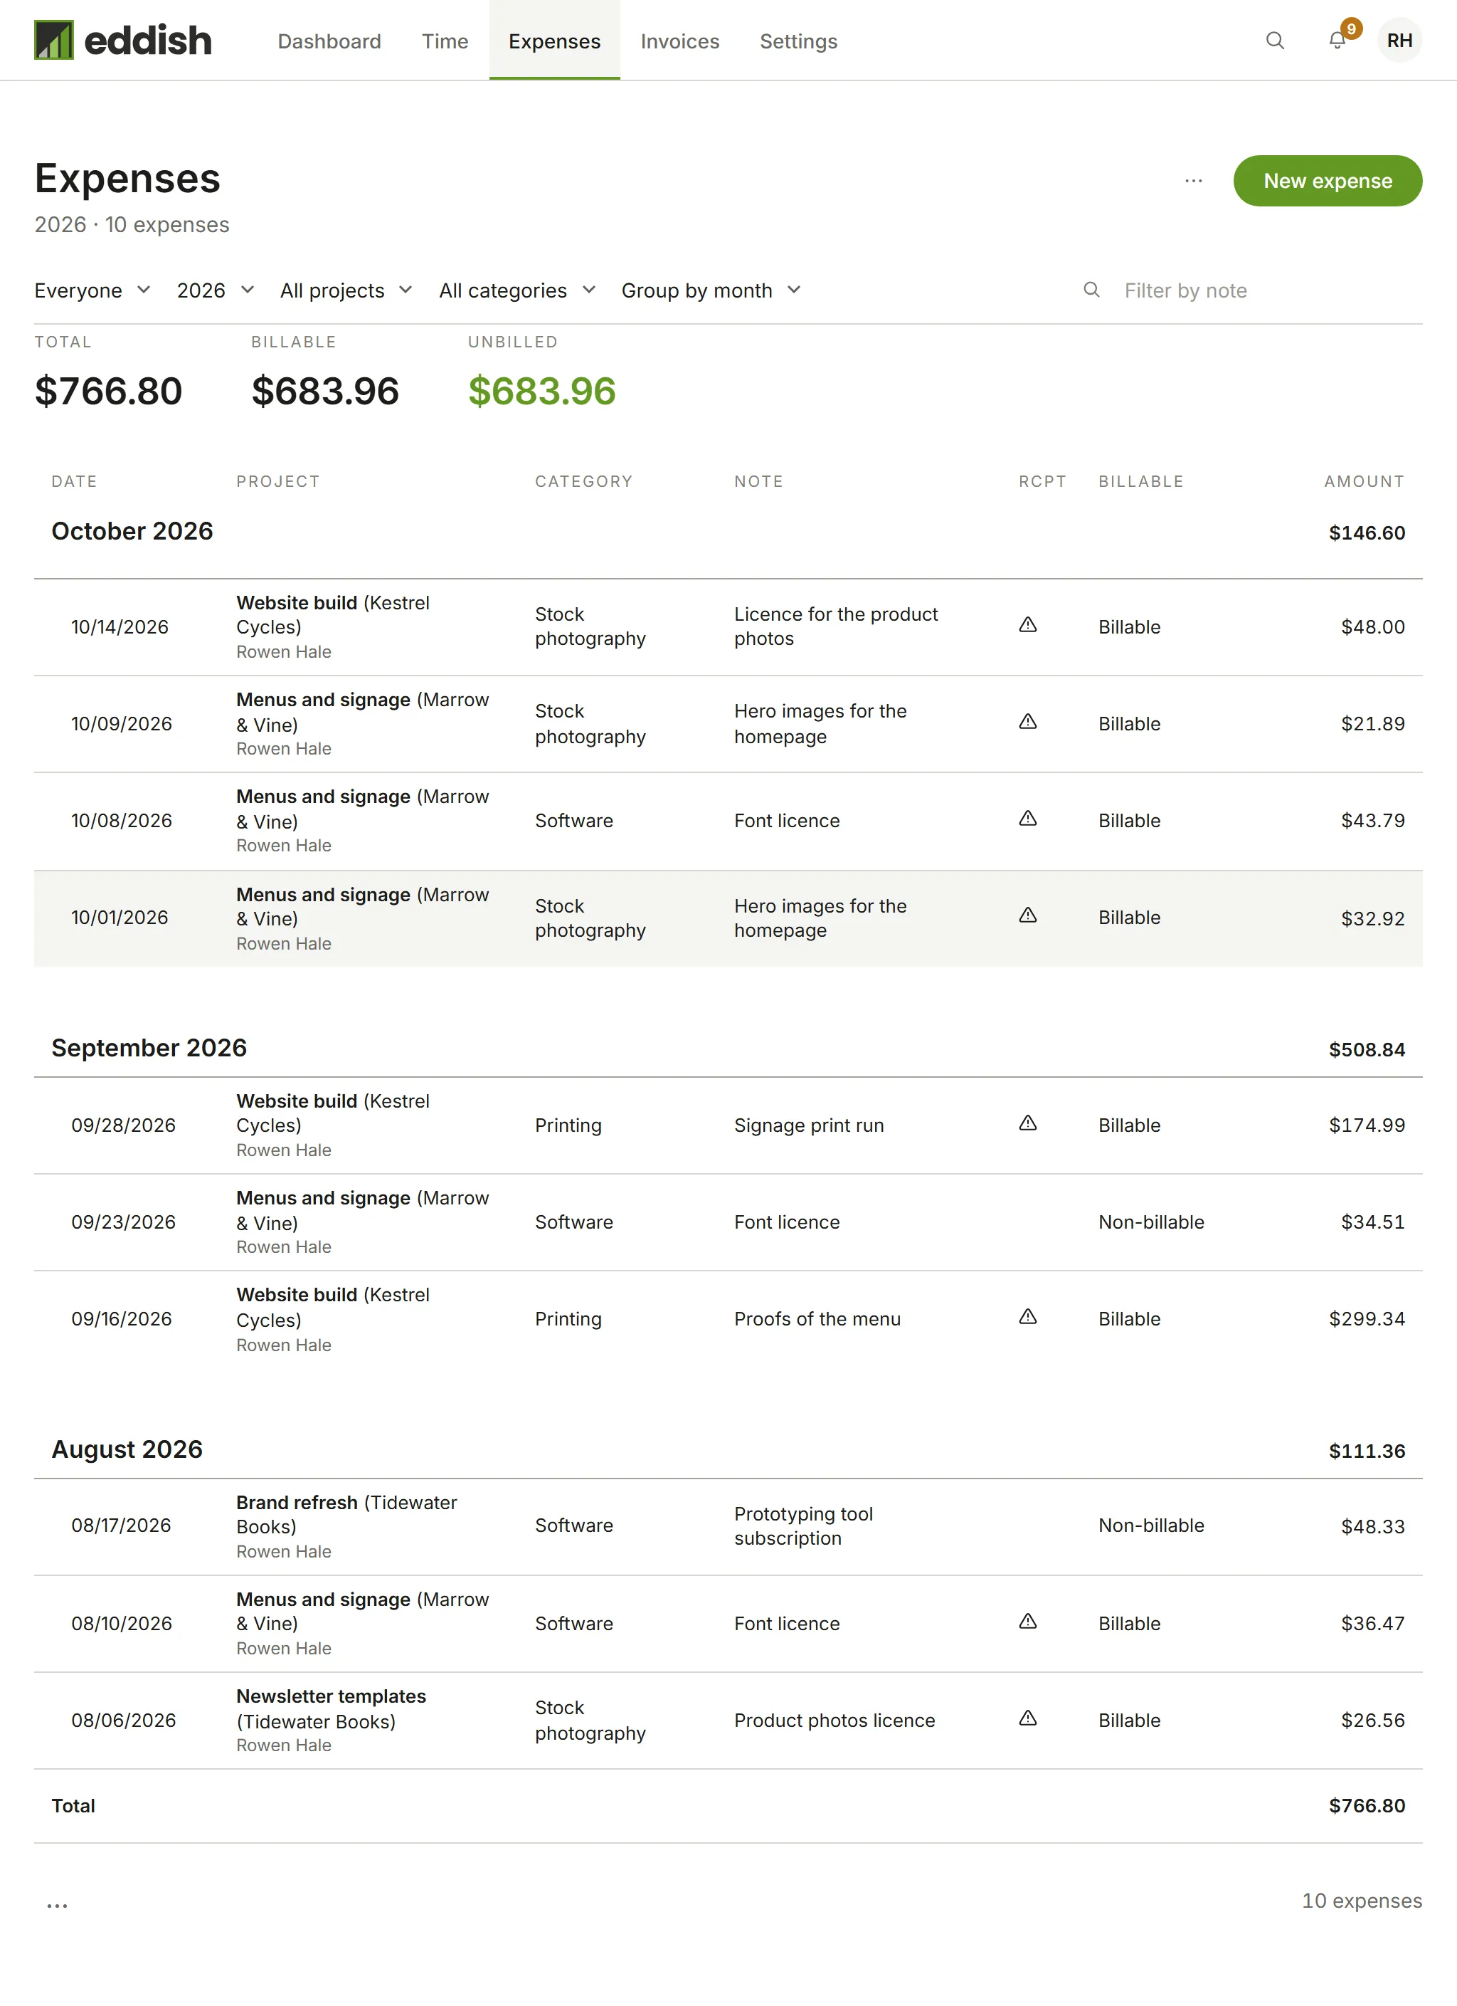1457x2006 pixels.
Task: Click the September 2026 group heading
Action: coord(149,1048)
